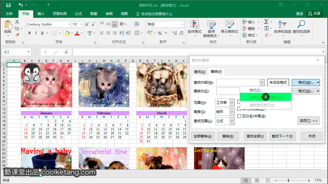Expand the 查找内容 history dropdown arrow
Screen dimensions: 328x184
click(262, 83)
